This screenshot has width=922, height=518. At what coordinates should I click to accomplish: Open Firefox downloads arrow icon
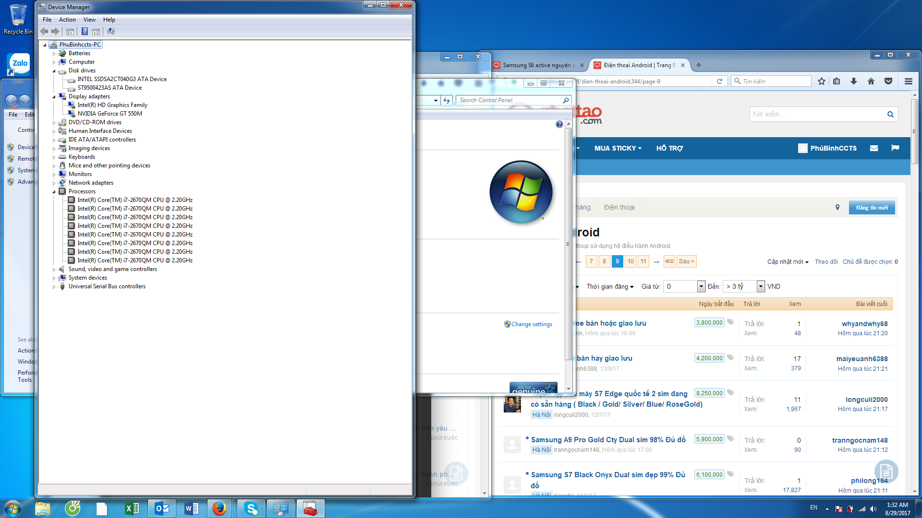pyautogui.click(x=854, y=82)
